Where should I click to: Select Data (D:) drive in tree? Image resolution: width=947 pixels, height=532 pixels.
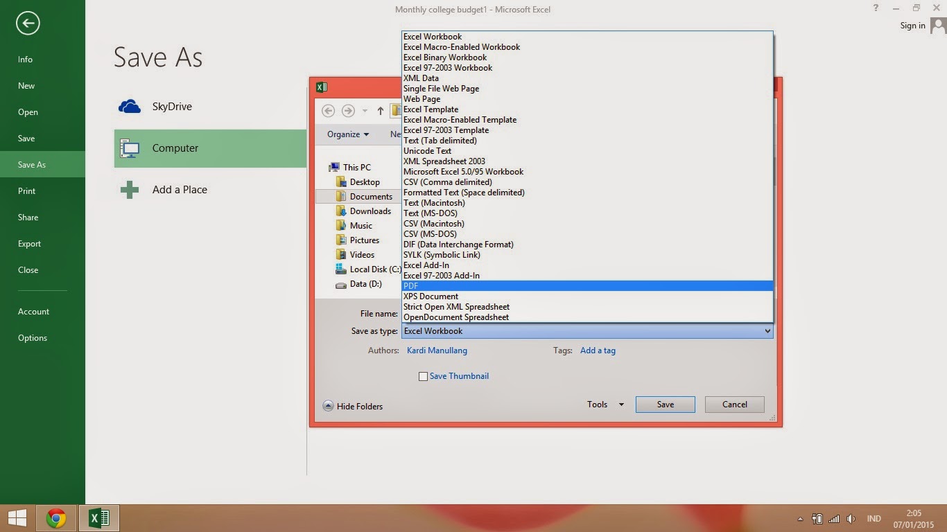point(358,284)
